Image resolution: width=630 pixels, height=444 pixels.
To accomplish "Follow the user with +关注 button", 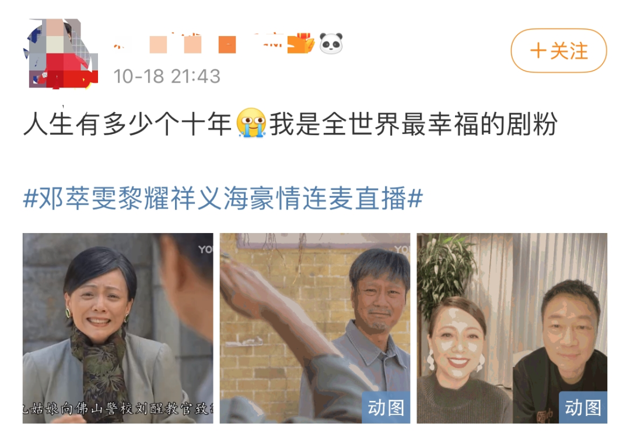I will (x=559, y=51).
